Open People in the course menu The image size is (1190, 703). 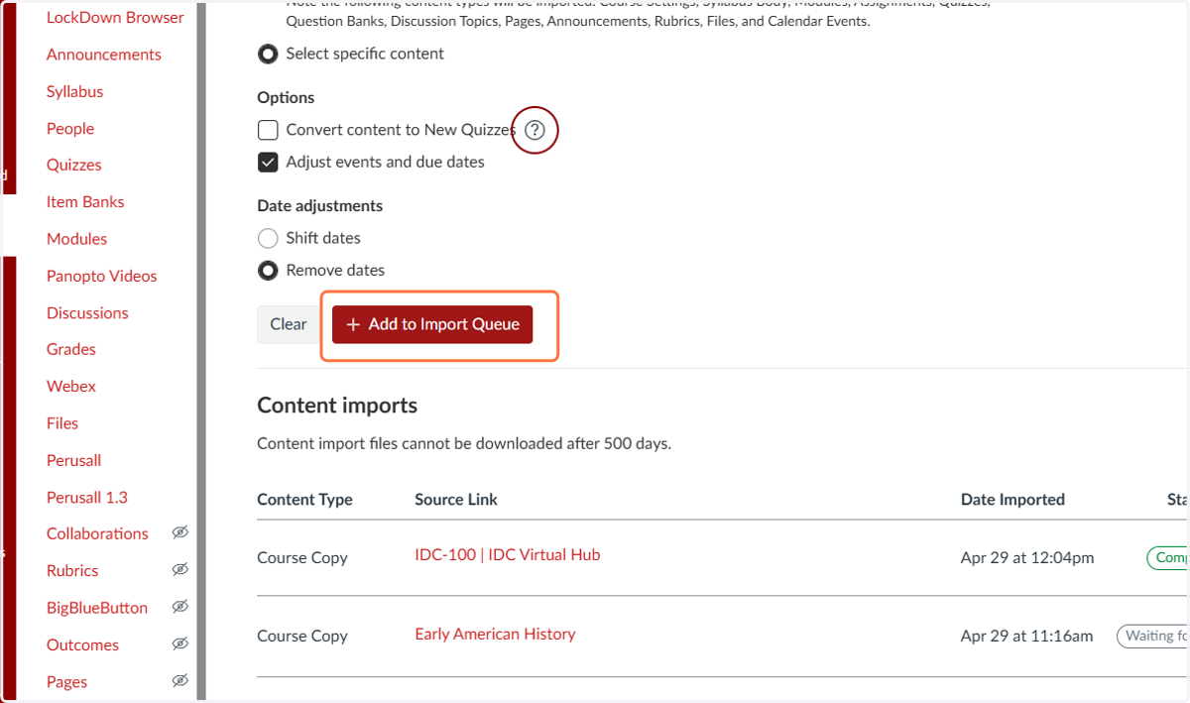(x=70, y=128)
